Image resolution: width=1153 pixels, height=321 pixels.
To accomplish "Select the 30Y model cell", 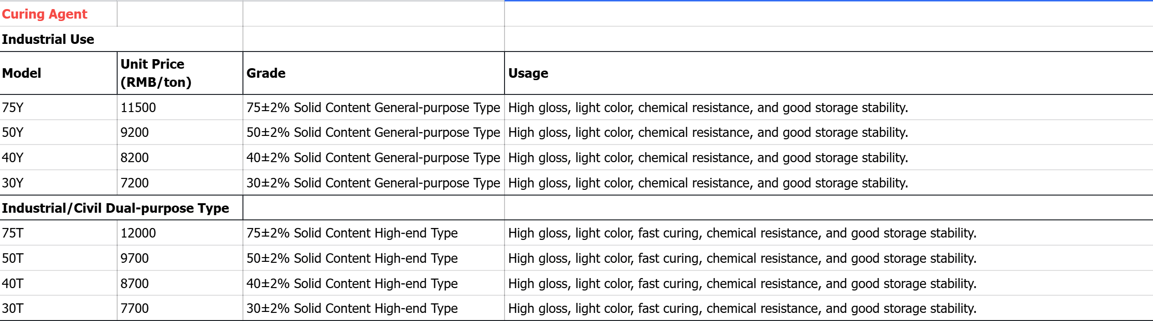I will [x=58, y=183].
